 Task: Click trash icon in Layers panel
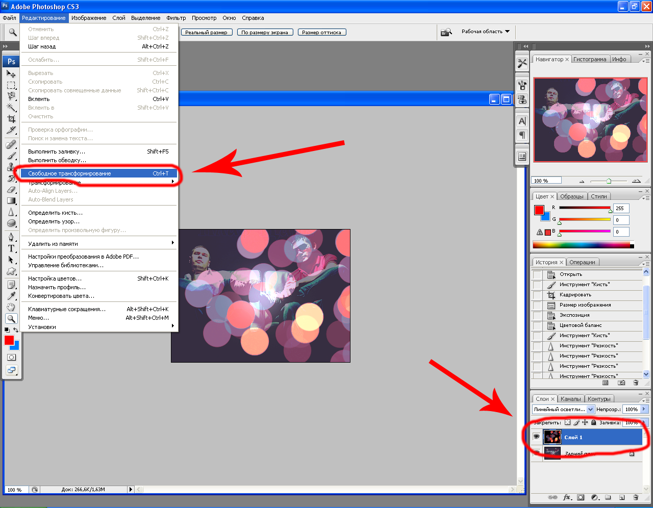(x=636, y=497)
